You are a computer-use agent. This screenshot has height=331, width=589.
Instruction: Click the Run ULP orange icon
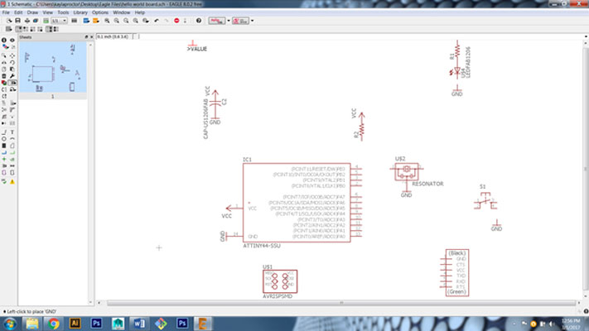coord(96,21)
